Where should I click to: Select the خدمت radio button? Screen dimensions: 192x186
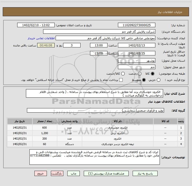[140, 74]
